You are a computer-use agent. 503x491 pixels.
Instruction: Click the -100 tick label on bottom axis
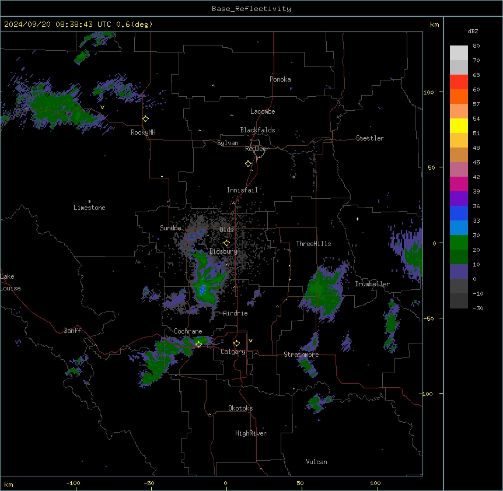click(73, 483)
